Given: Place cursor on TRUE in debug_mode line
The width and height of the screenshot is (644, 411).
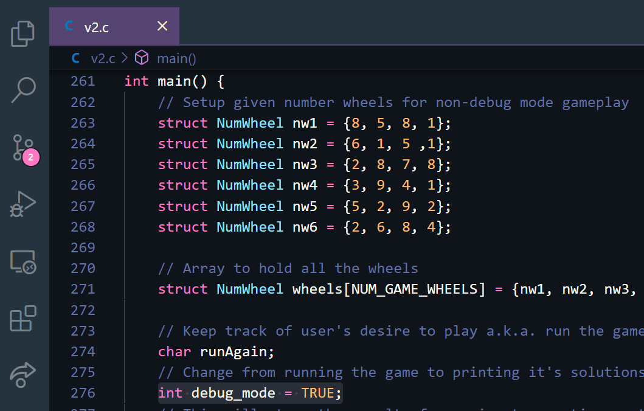Looking at the screenshot, I should point(317,393).
